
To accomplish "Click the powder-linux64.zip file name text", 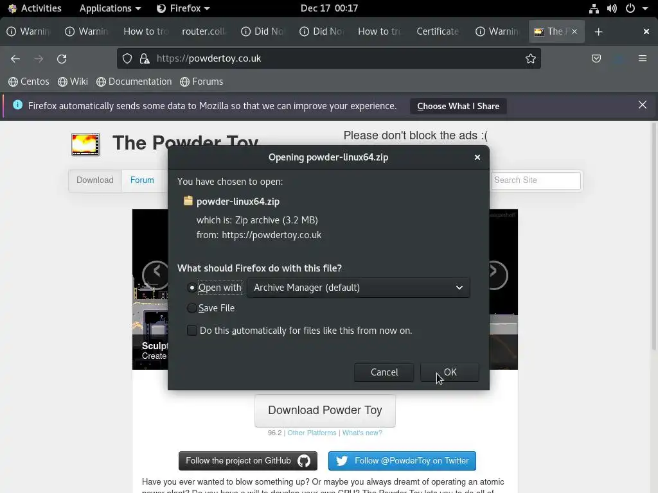I will [238, 202].
